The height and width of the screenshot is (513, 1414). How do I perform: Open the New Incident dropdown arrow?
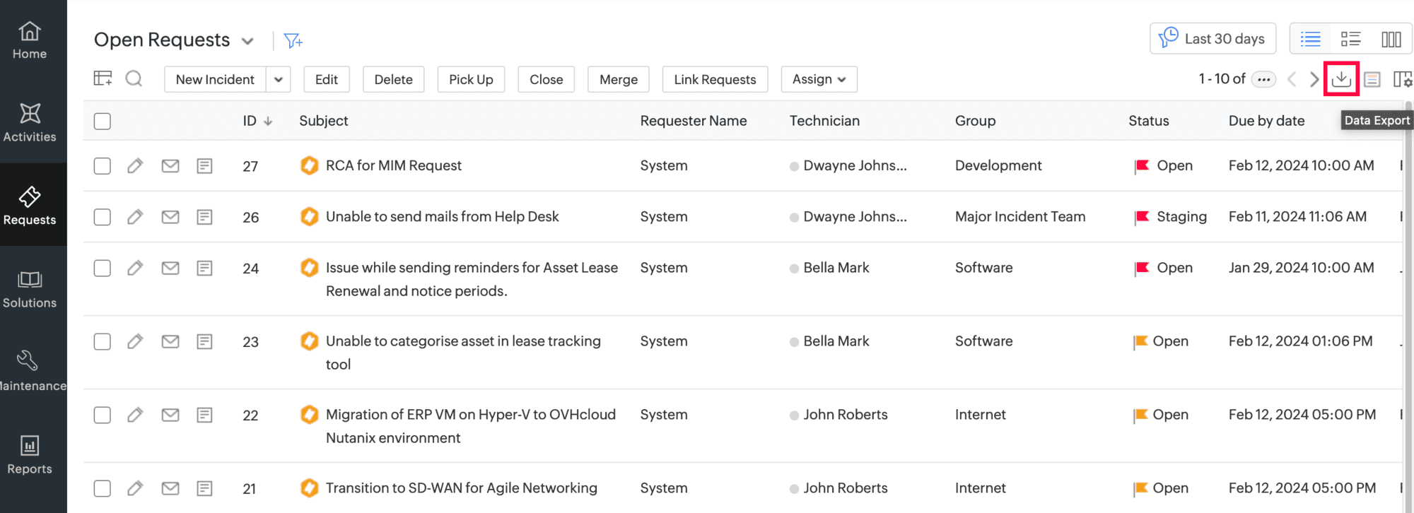279,80
